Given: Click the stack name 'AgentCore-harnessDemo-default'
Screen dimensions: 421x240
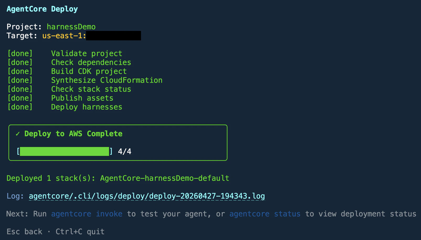Looking at the screenshot, I should tap(165, 178).
